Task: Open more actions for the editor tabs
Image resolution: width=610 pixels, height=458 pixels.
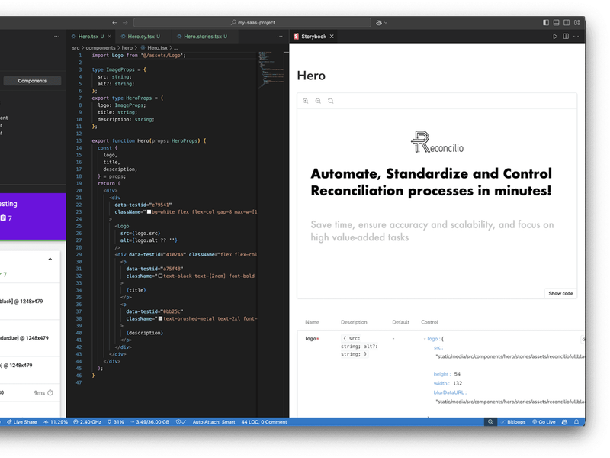Action: click(x=57, y=37)
